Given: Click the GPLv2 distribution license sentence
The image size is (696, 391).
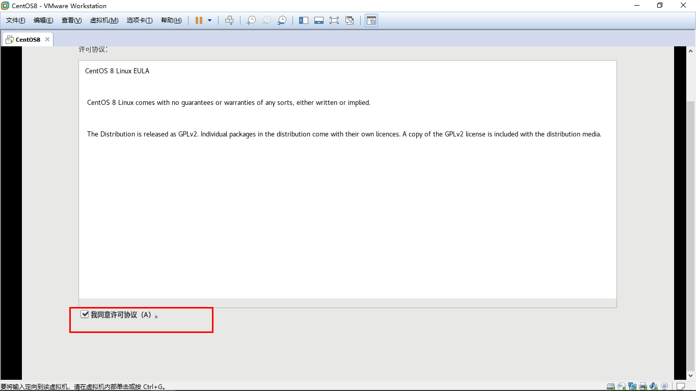Looking at the screenshot, I should tap(344, 134).
